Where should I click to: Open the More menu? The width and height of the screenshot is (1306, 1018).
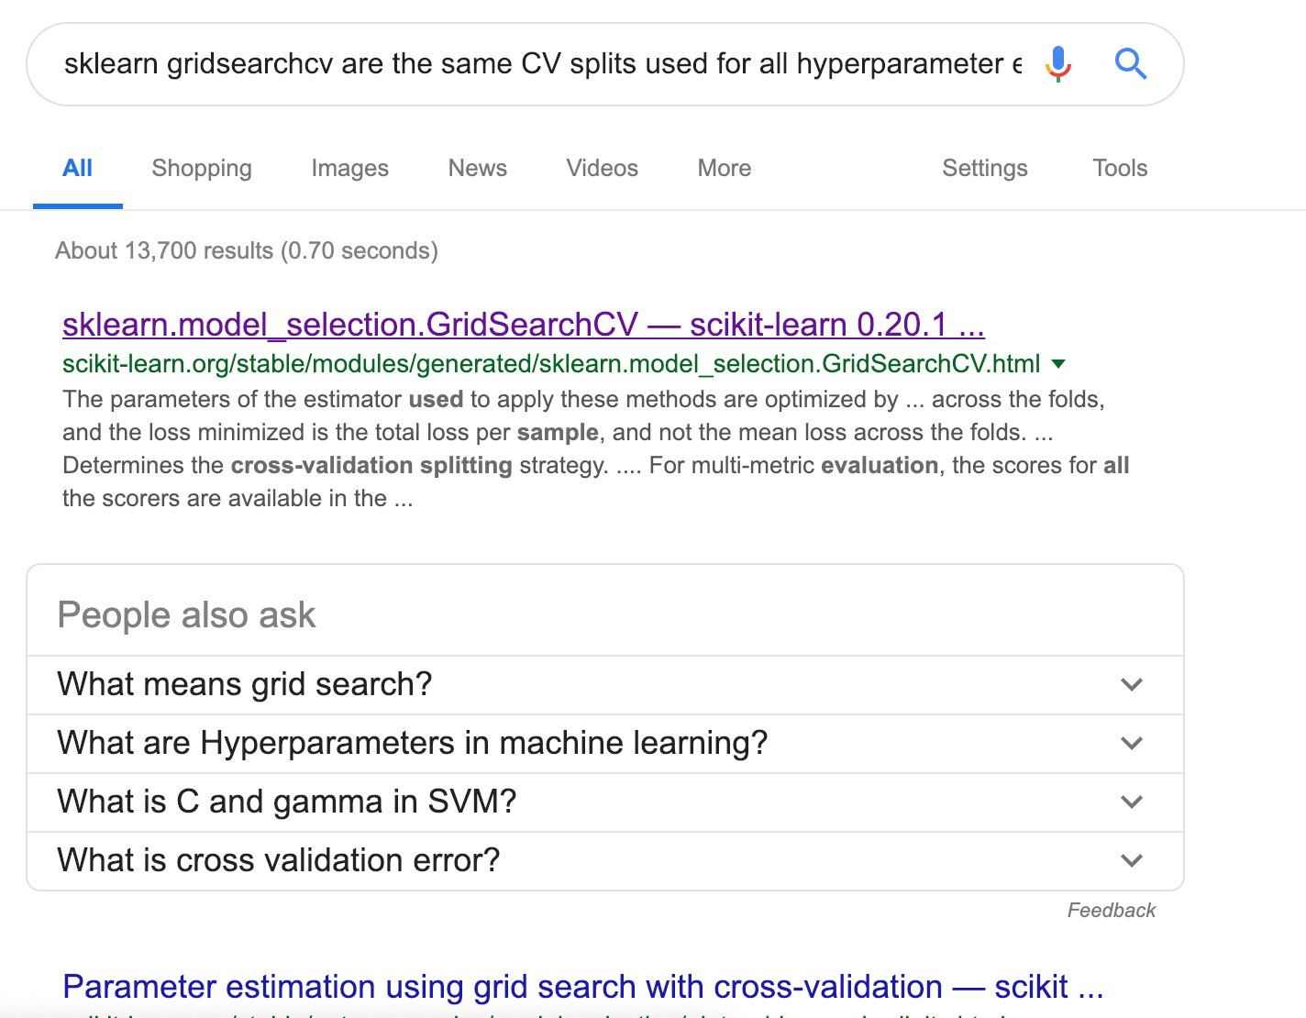click(x=724, y=169)
